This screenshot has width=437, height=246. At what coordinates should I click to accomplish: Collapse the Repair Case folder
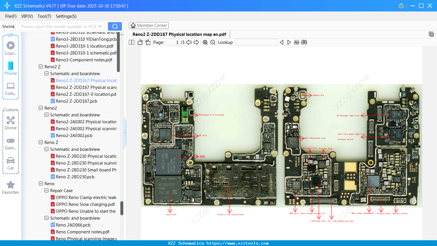46,190
